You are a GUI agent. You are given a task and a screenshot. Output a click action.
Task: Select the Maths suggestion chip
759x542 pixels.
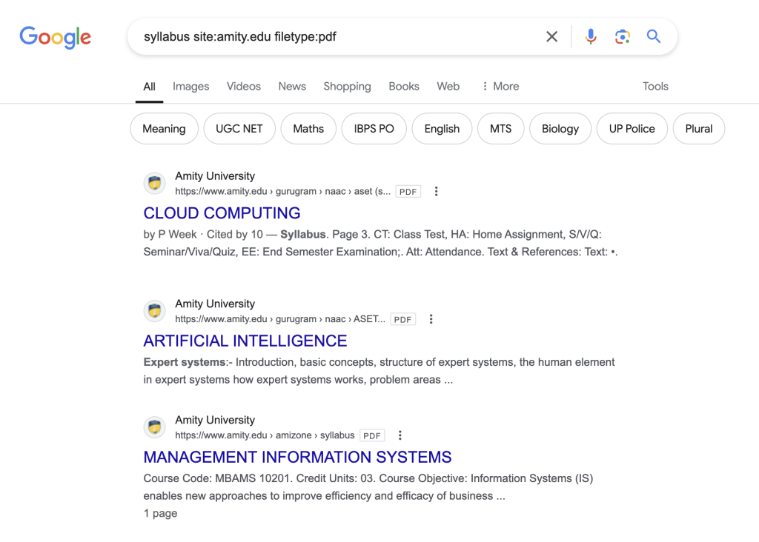coord(308,129)
